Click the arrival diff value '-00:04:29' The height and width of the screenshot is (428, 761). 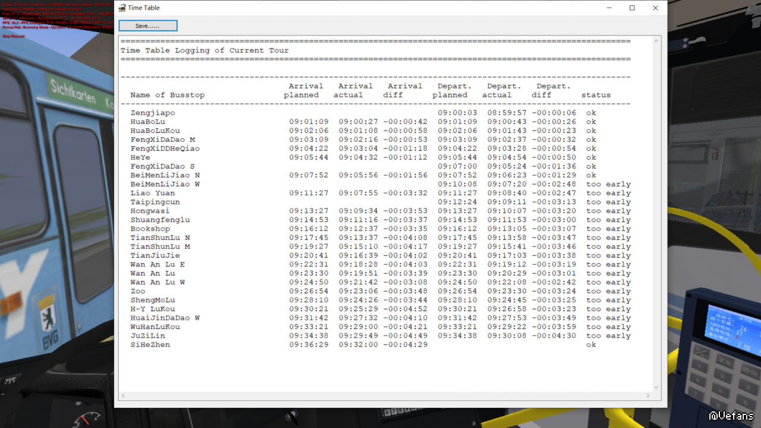(405, 344)
